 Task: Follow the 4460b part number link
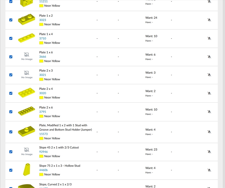pyautogui.click(x=43, y=170)
